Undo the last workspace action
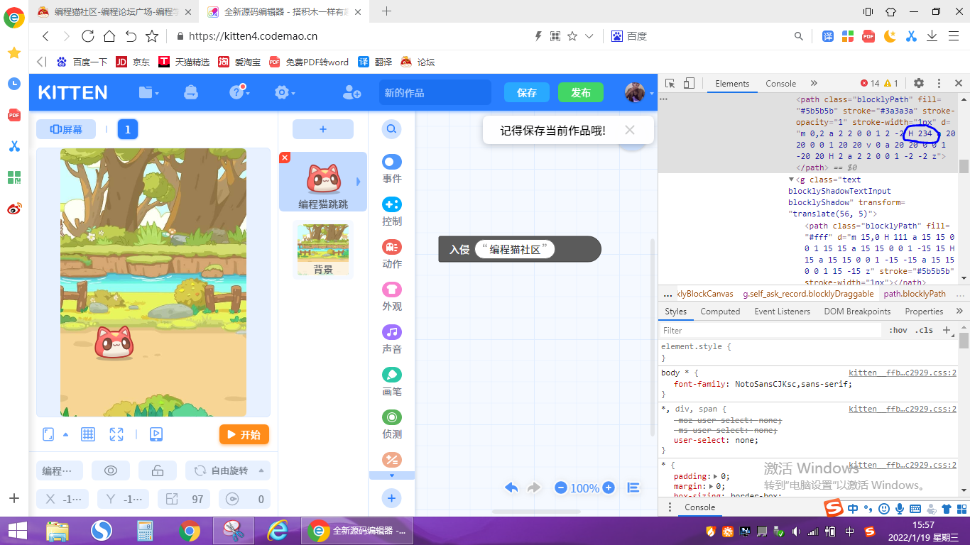970x545 pixels. click(511, 488)
